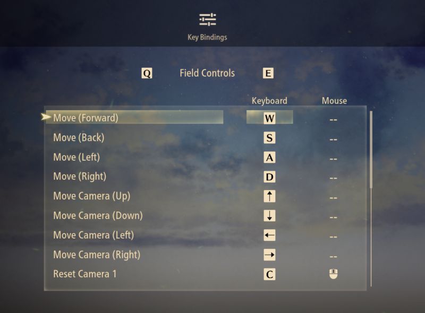Click the W key icon for Move Forward
Viewport: 425px width, 313px height.
point(269,118)
